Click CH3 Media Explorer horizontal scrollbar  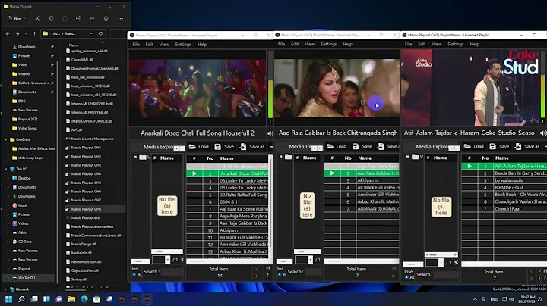tap(441, 254)
